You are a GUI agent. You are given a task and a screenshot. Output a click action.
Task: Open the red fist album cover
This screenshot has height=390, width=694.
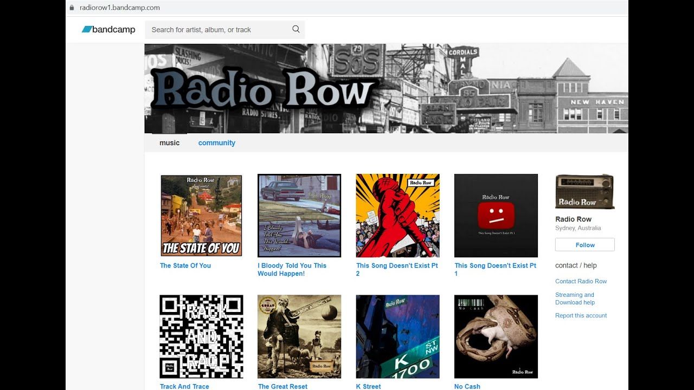click(x=397, y=216)
